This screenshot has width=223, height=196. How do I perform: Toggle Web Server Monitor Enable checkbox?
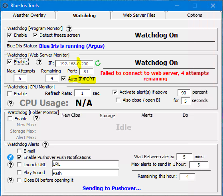[x=10, y=62]
